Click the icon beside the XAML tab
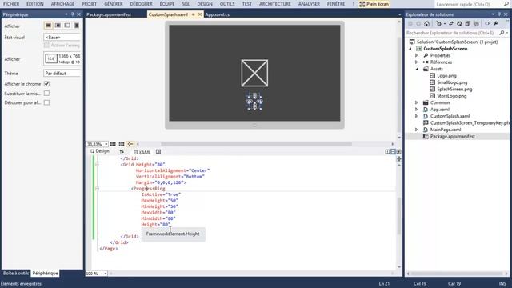512x288 pixels. [158, 152]
